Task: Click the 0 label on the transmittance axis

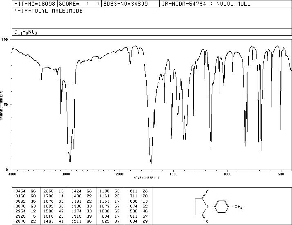Action: (x=7, y=170)
